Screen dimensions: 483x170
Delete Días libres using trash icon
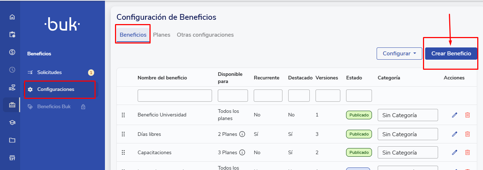pyautogui.click(x=468, y=134)
